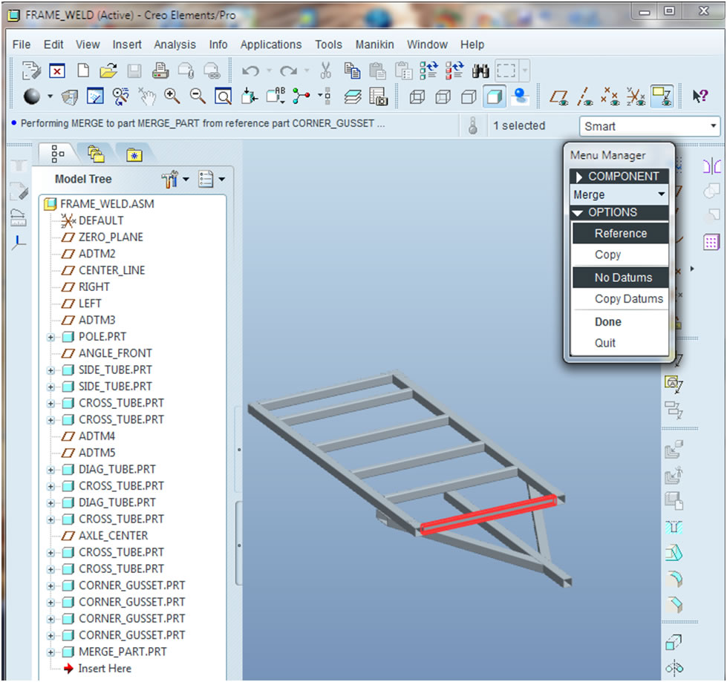The height and width of the screenshot is (682, 727).
Task: Open the Merge dropdown in Menu Manager
Action: [619, 194]
